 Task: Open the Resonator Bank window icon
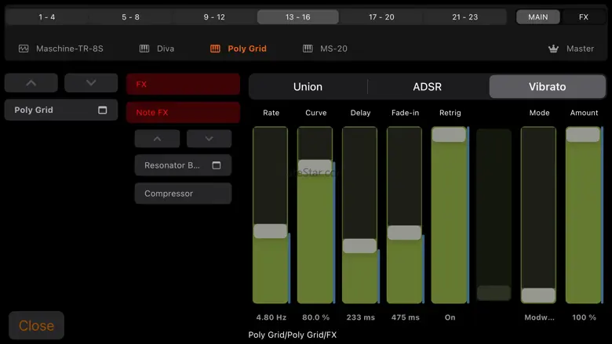pos(217,165)
